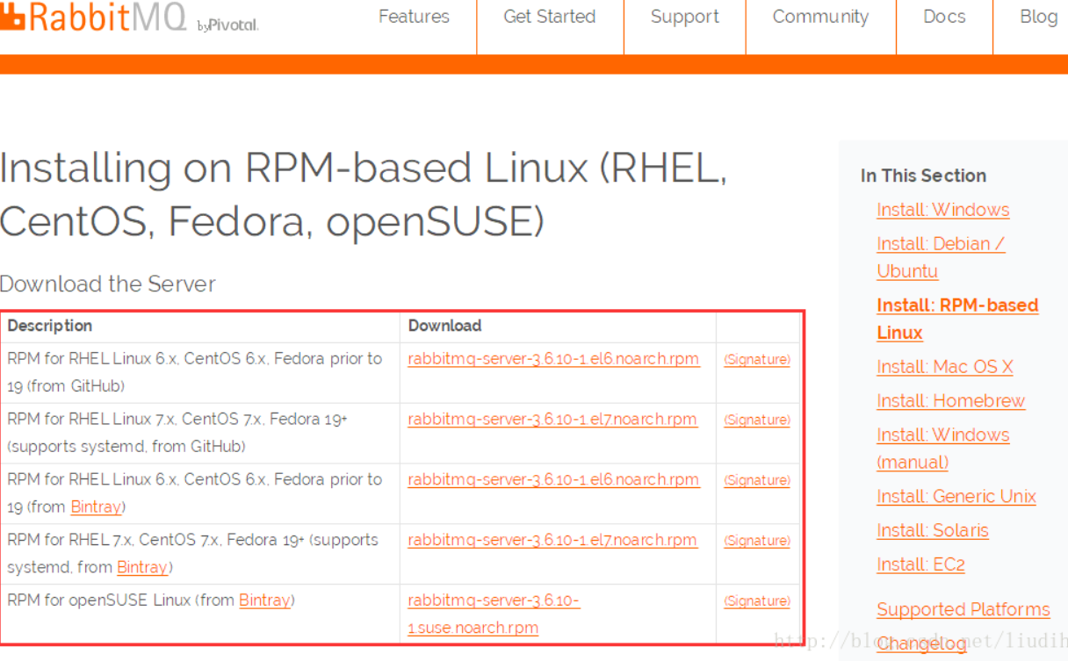The width and height of the screenshot is (1068, 661).
Task: Navigate to the Install: Solaris page
Action: point(932,531)
